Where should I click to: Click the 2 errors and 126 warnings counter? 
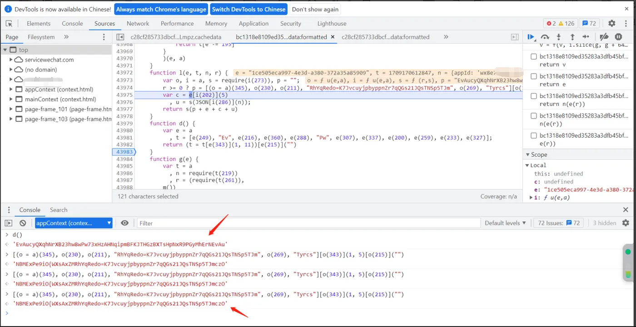(x=561, y=24)
